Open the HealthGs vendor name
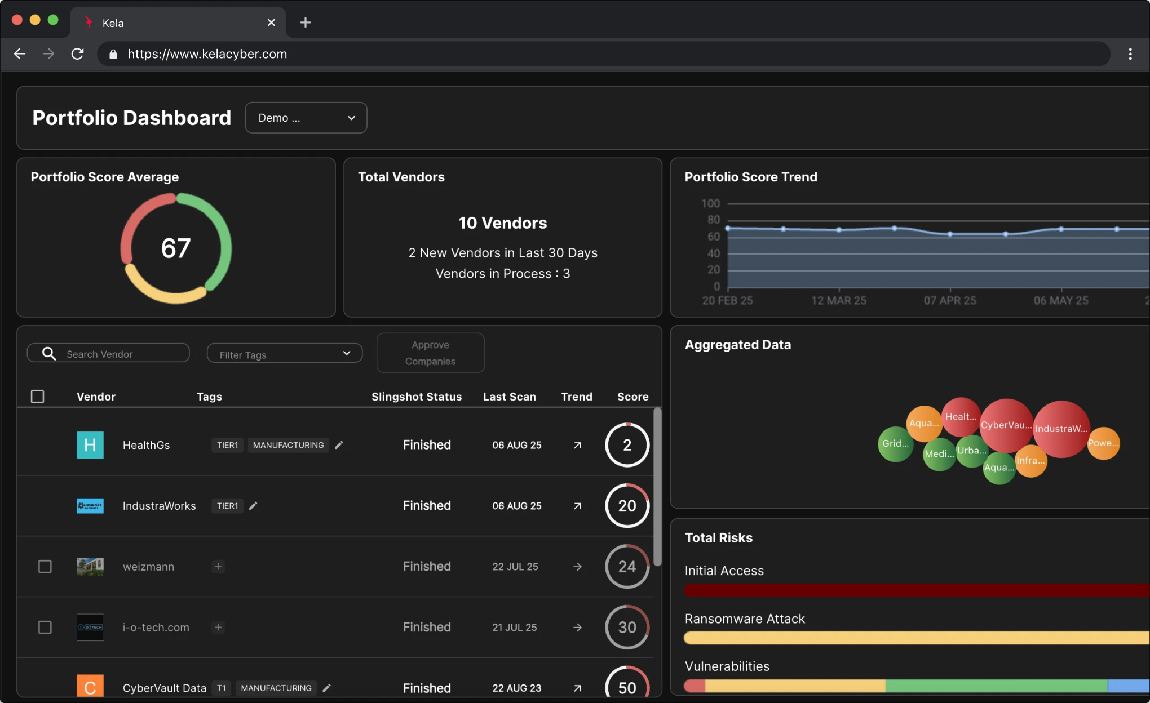The width and height of the screenshot is (1150, 703). [x=146, y=445]
